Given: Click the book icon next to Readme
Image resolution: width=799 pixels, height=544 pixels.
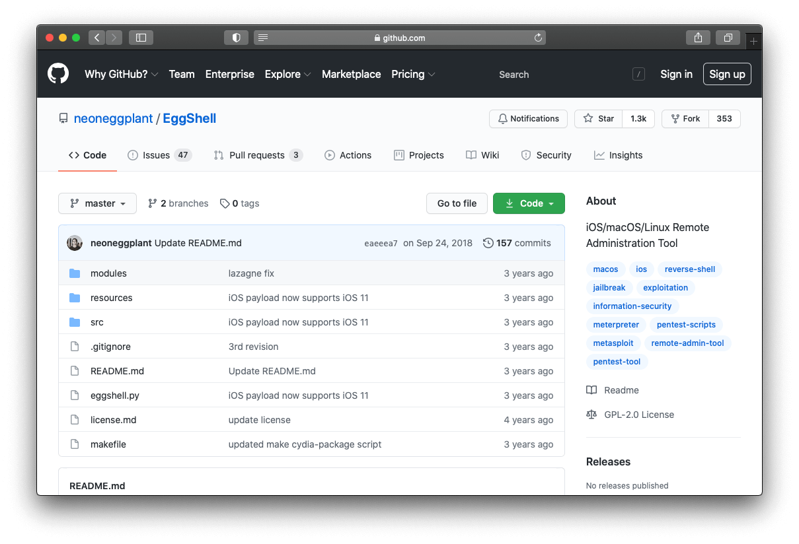Looking at the screenshot, I should coord(591,390).
